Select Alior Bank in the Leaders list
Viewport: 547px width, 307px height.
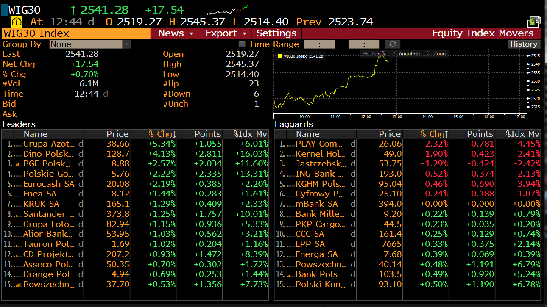click(x=48, y=234)
